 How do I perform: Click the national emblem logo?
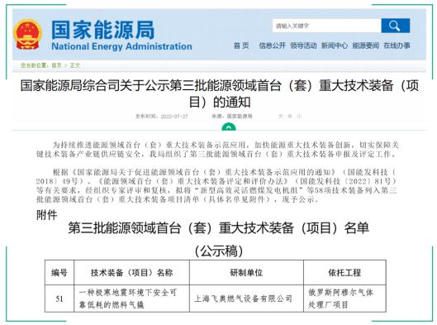(x=27, y=35)
